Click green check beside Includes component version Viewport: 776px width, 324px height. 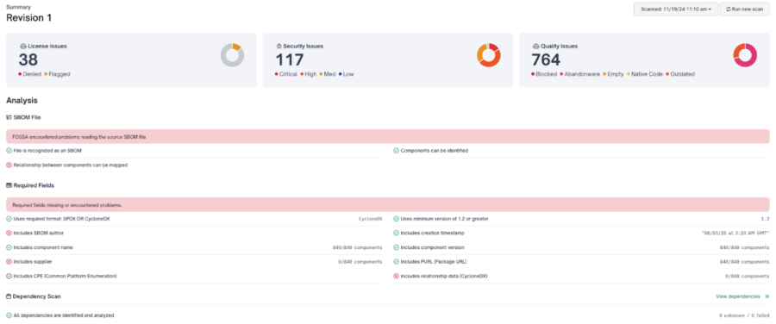click(396, 247)
